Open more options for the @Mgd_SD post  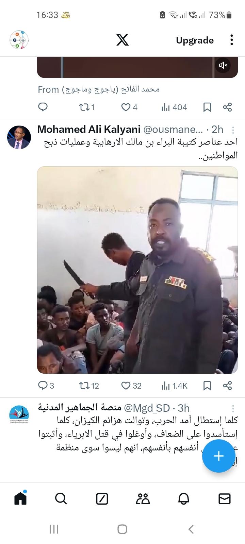click(233, 408)
